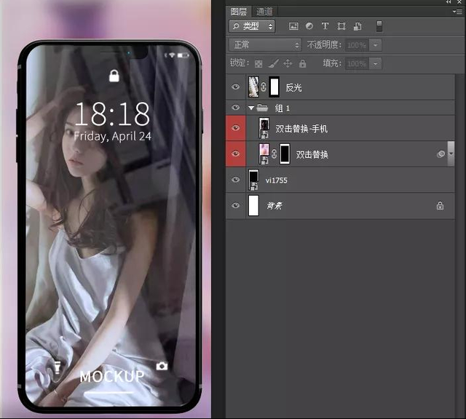Select the 双击替换-手机 layer thumbnail
Viewport: 466px width, 419px height.
click(264, 129)
